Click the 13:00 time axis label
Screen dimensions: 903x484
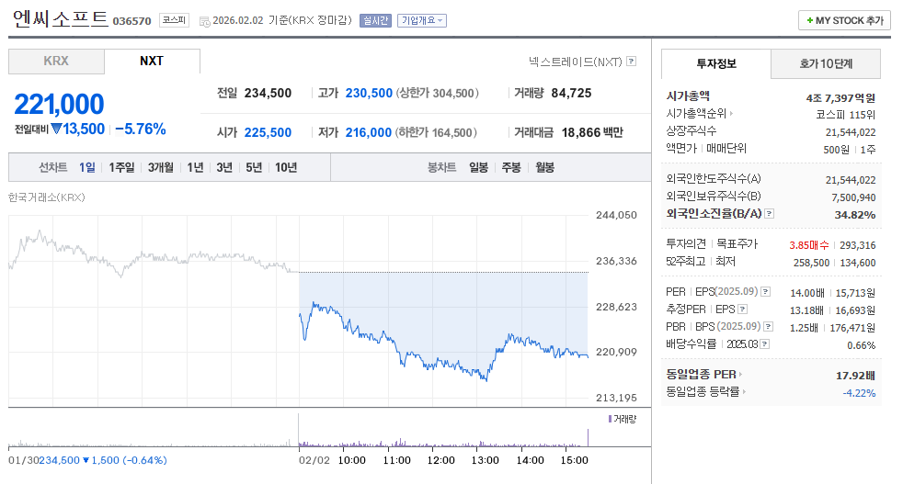pyautogui.click(x=485, y=460)
